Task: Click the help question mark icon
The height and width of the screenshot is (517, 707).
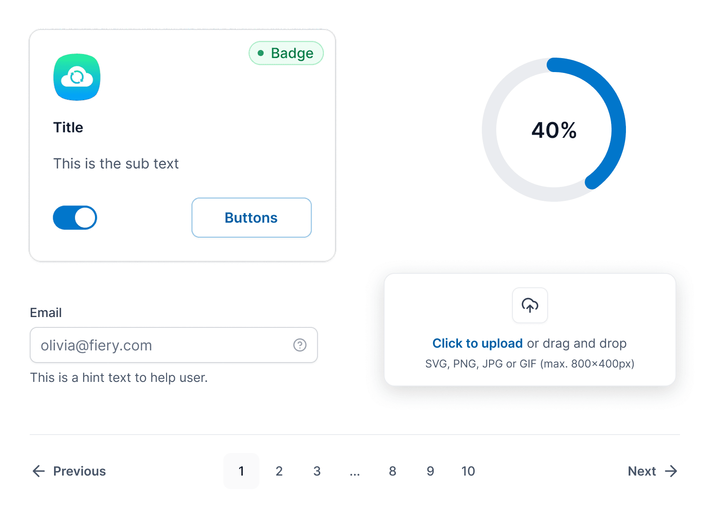Action: pyautogui.click(x=300, y=345)
